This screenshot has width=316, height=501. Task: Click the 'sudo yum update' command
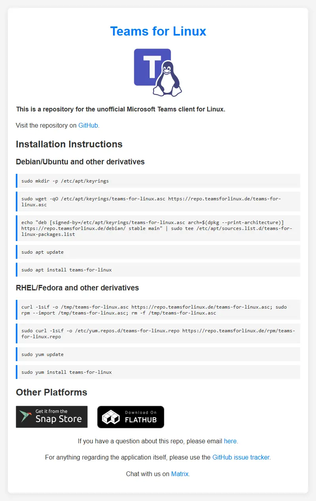(158, 354)
